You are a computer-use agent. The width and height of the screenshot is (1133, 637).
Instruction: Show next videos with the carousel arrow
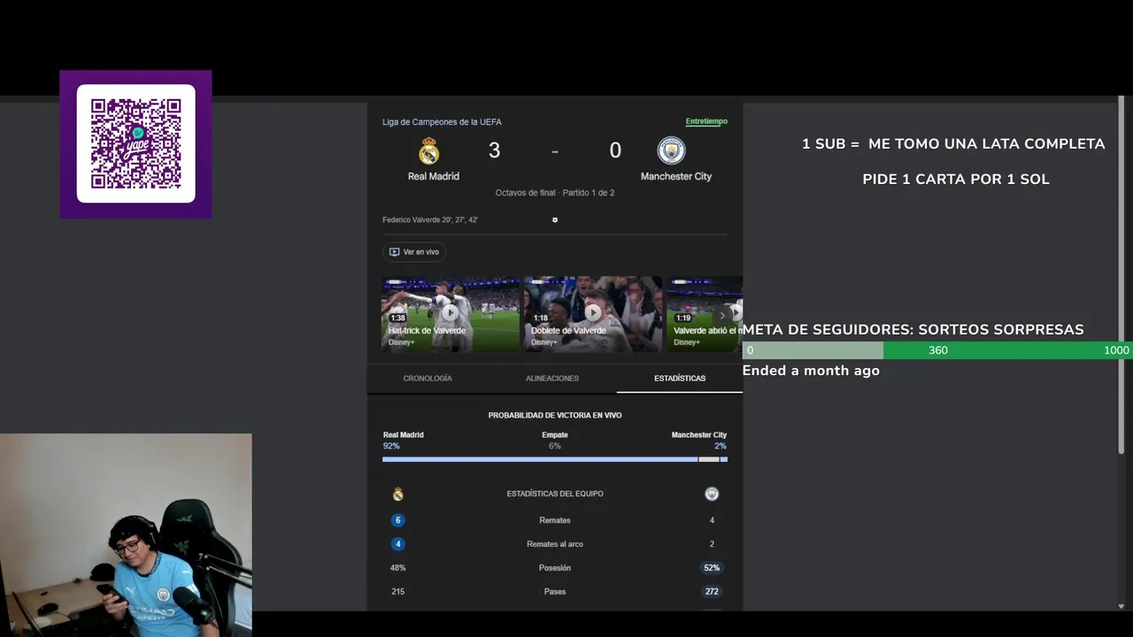724,315
